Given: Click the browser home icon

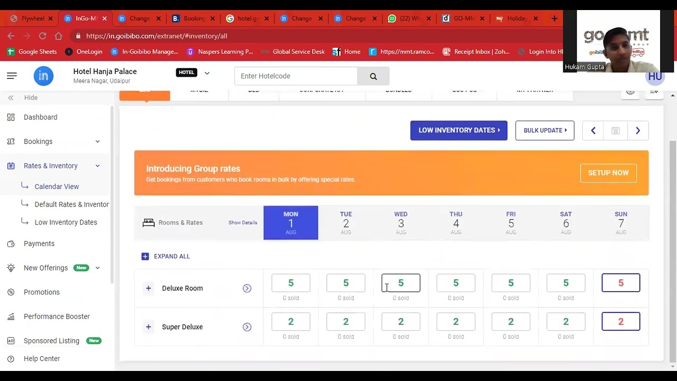Looking at the screenshot, I should point(58,36).
